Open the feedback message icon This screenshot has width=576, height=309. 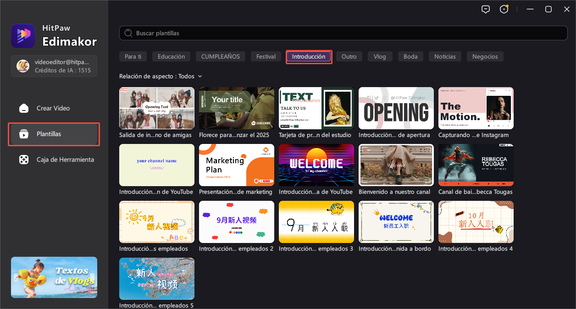click(x=486, y=9)
